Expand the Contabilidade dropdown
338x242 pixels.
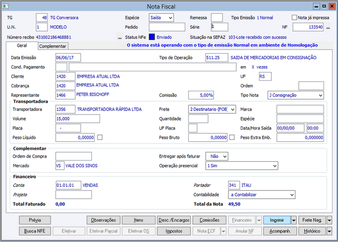point(261,195)
